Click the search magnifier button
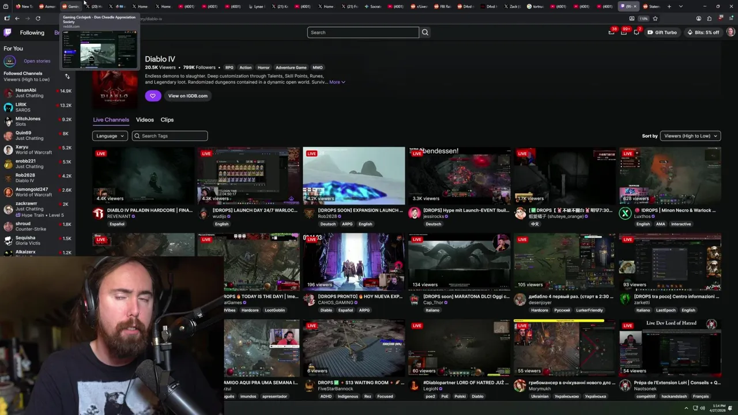 (425, 32)
